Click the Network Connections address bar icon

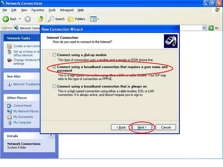click(17, 28)
